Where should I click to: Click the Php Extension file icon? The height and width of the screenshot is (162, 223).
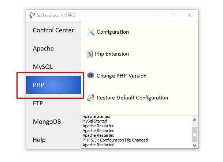click(x=90, y=54)
